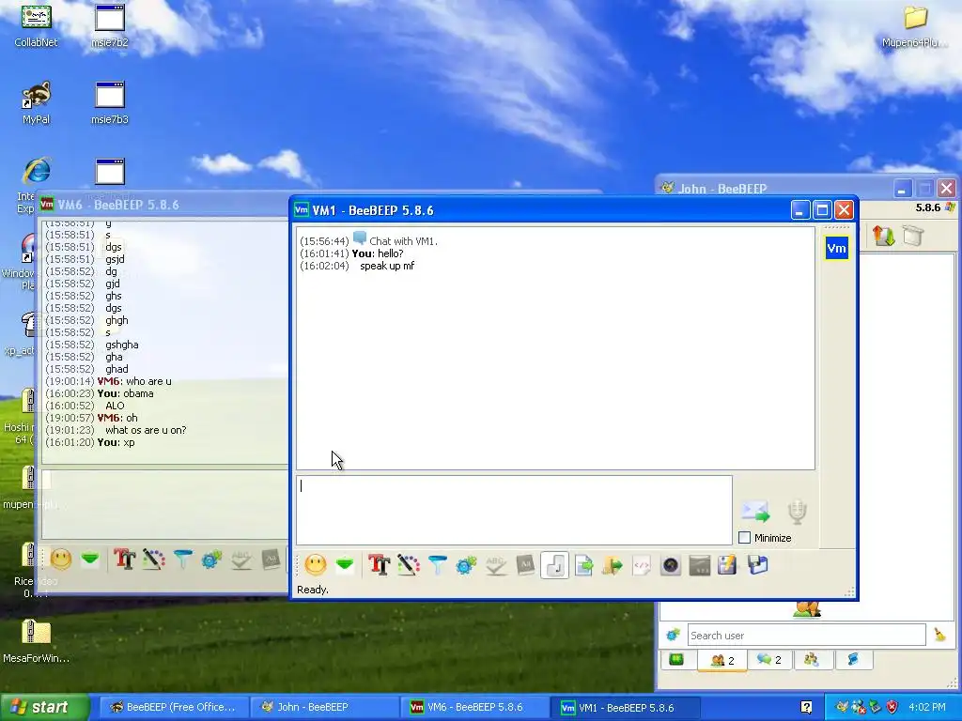
Task: Click gray calendar-like icon in VM1 toolbar
Action: [699, 564]
